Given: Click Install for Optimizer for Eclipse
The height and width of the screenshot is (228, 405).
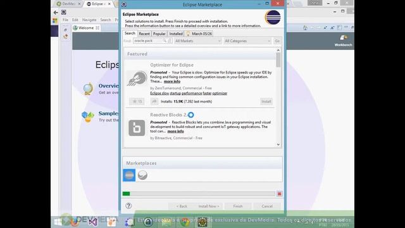Looking at the screenshot, I should click(x=266, y=101).
